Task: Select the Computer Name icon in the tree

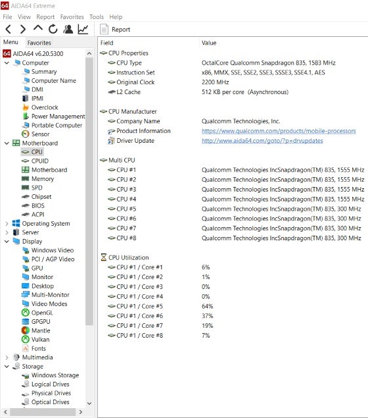Action: click(26, 80)
